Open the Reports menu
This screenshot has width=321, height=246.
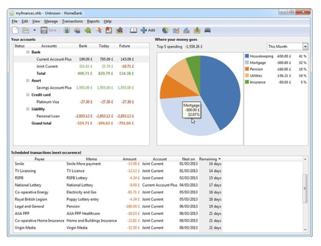(93, 21)
